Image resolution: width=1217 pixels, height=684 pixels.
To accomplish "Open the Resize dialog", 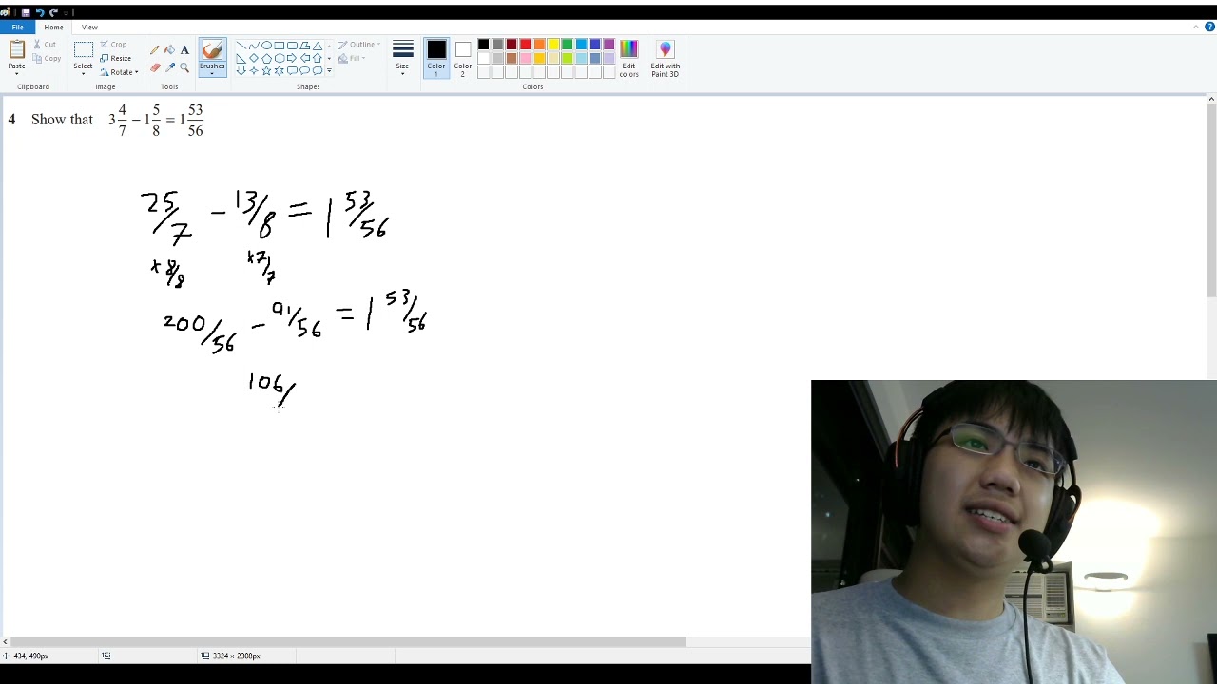I will pyautogui.click(x=116, y=59).
